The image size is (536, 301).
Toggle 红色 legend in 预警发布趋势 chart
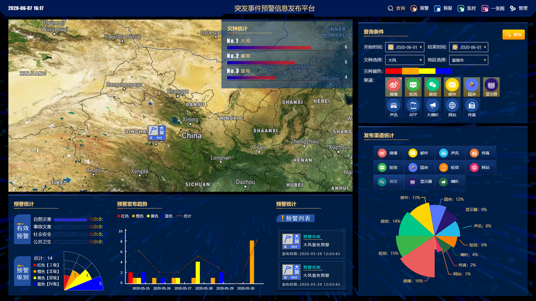click(x=123, y=216)
